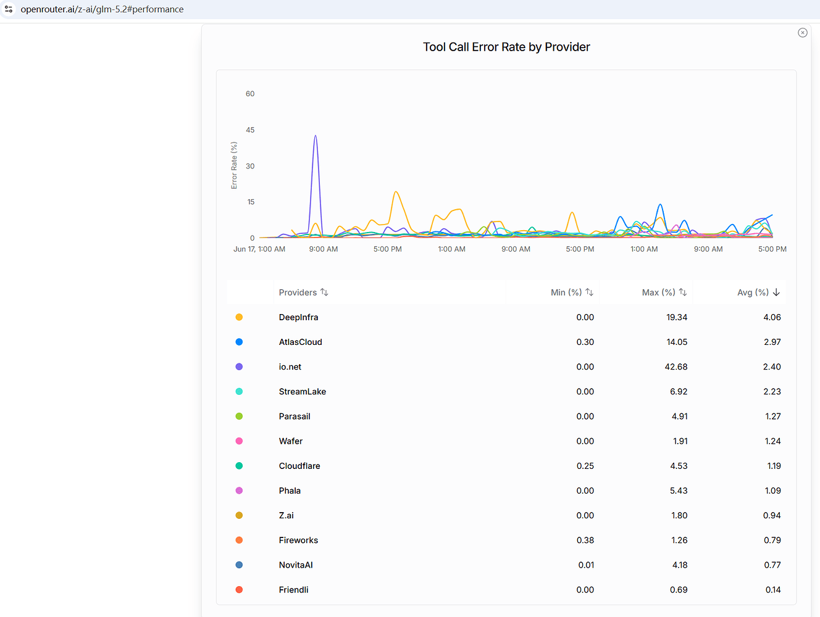Viewport: 820px width, 617px height.
Task: Select the DeepInfra provider name
Action: tap(298, 317)
